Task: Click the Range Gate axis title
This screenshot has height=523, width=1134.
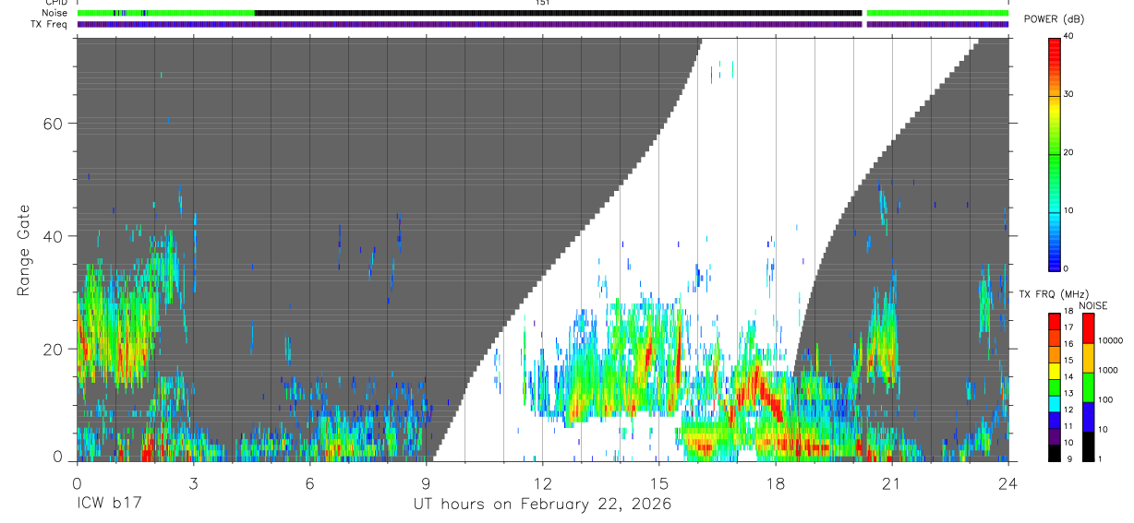Action: pos(25,251)
